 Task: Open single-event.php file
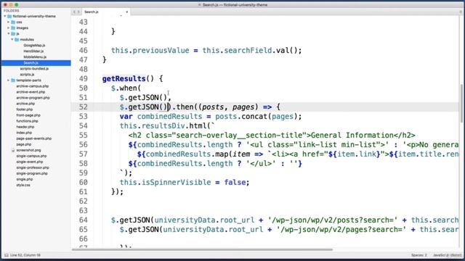[30, 162]
